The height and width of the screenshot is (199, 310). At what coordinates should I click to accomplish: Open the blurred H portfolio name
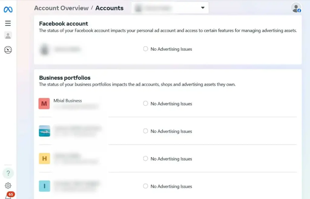click(x=68, y=156)
